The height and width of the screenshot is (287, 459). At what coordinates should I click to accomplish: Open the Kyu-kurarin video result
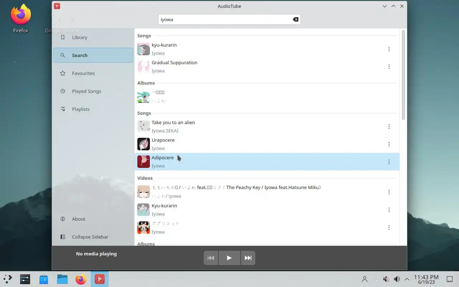(267, 210)
